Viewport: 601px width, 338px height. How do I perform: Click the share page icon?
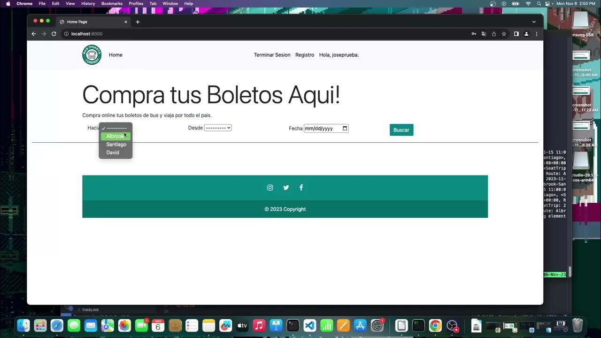(x=493, y=34)
